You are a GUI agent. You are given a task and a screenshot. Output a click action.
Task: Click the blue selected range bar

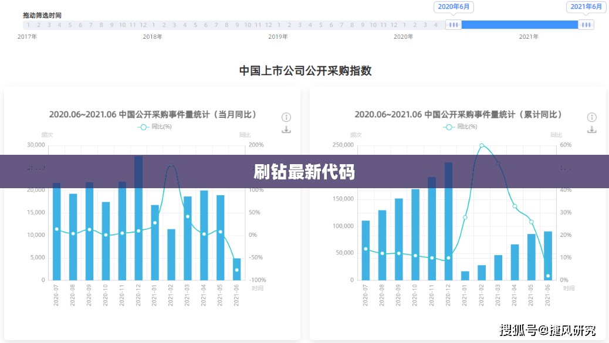pyautogui.click(x=520, y=25)
